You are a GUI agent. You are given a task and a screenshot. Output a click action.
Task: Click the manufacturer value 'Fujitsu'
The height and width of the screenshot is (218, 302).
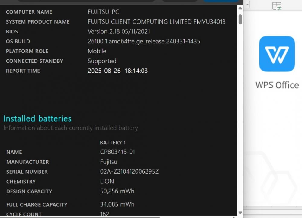tap(109, 162)
